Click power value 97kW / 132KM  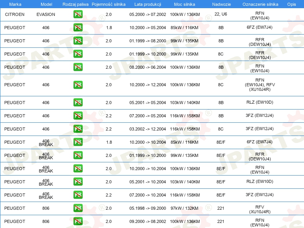click(185, 208)
